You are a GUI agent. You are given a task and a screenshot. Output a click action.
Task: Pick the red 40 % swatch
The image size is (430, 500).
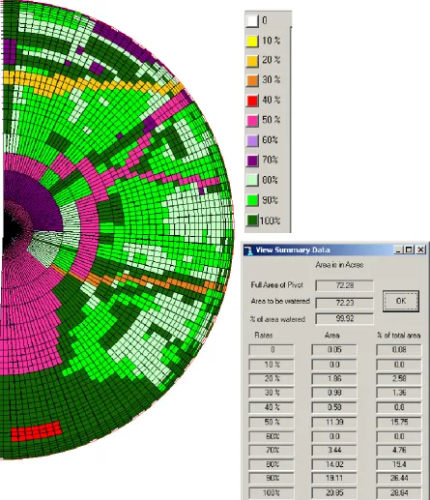click(252, 101)
